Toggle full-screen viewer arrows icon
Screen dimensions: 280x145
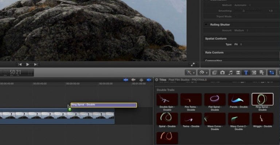click(x=192, y=65)
